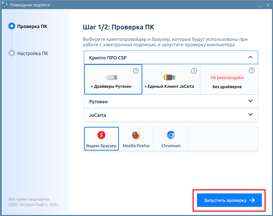Image resolution: width=273 pixels, height=216 pixels.
Task: Click the Шаг 1/2: Проверка ПК heading
Action: click(x=119, y=27)
